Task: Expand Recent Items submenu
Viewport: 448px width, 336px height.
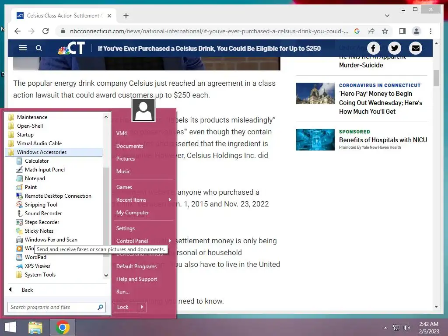Action: [143, 199]
